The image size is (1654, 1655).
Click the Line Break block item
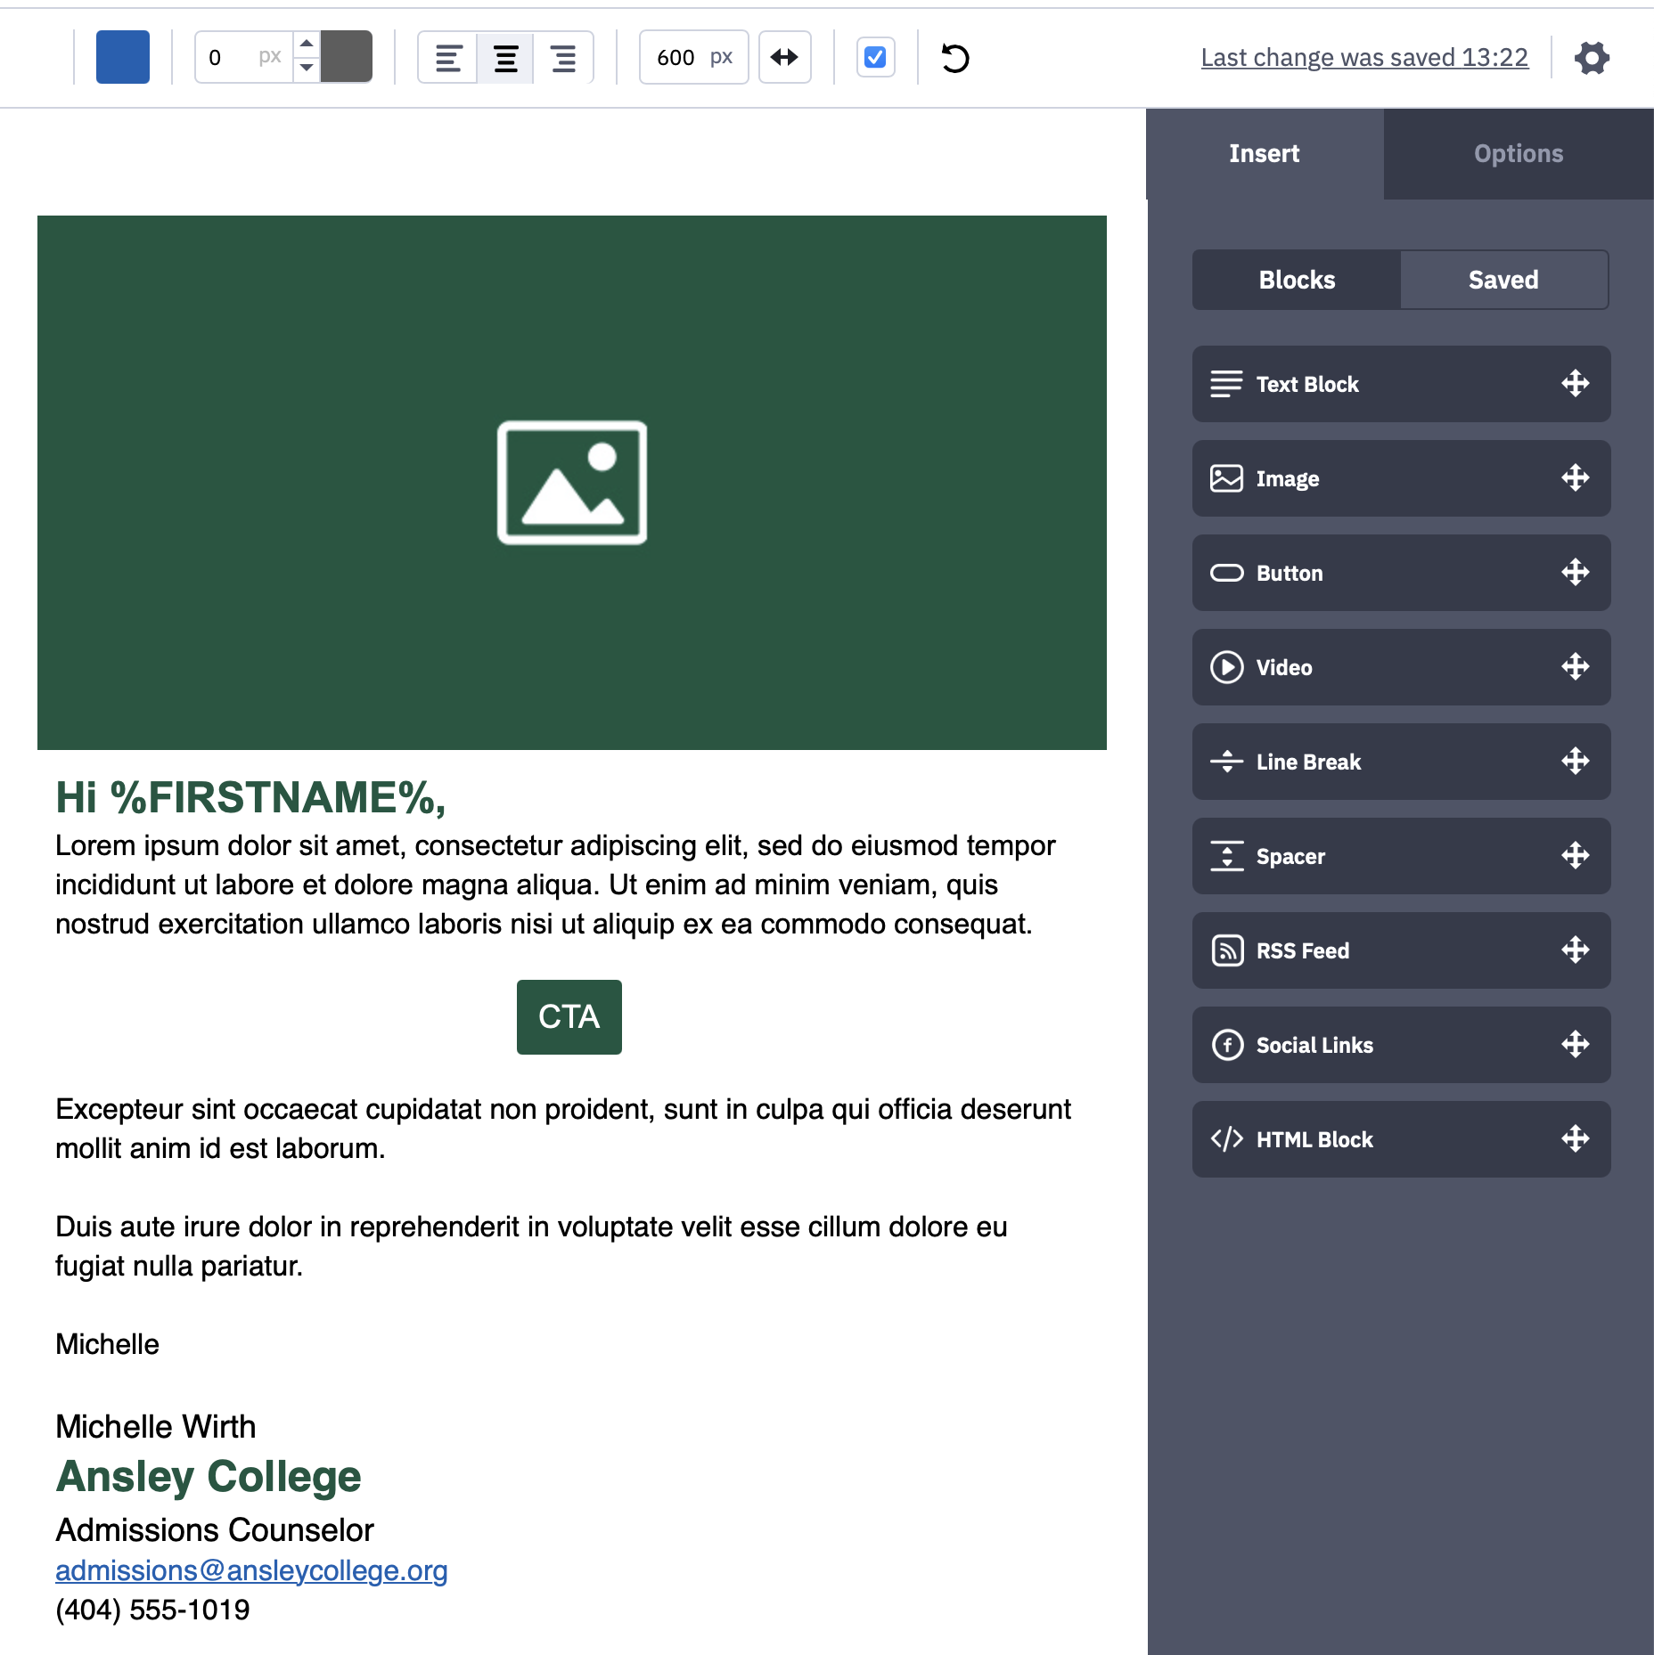coord(1401,762)
